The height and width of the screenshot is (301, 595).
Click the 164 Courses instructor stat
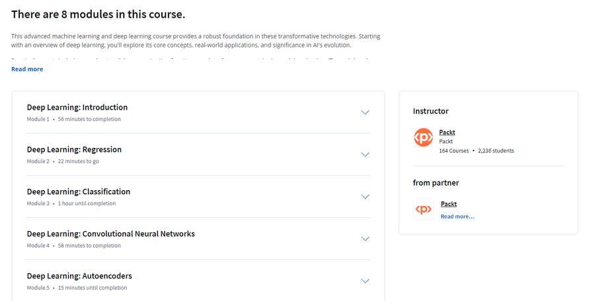pos(454,150)
